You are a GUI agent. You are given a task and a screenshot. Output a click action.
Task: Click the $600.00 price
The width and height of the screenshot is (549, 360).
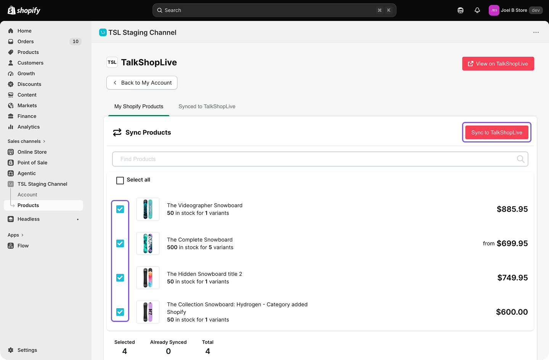click(512, 312)
